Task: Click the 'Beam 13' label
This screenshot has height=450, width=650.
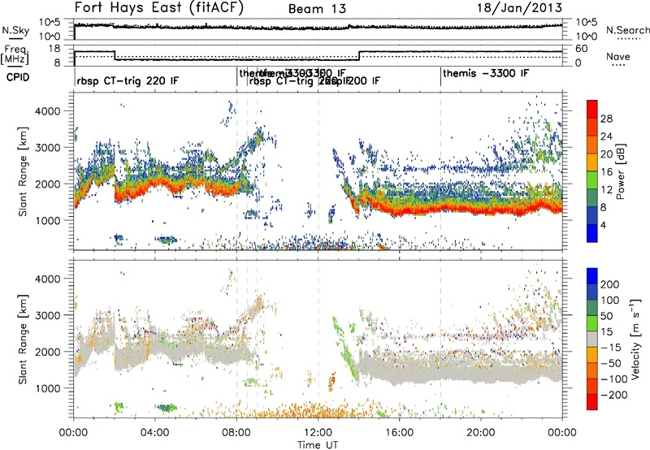Action: point(317,9)
